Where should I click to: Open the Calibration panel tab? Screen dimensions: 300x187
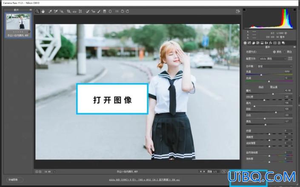tap(275, 43)
